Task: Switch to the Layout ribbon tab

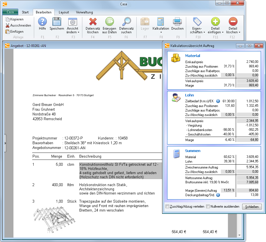Action: tap(64, 12)
